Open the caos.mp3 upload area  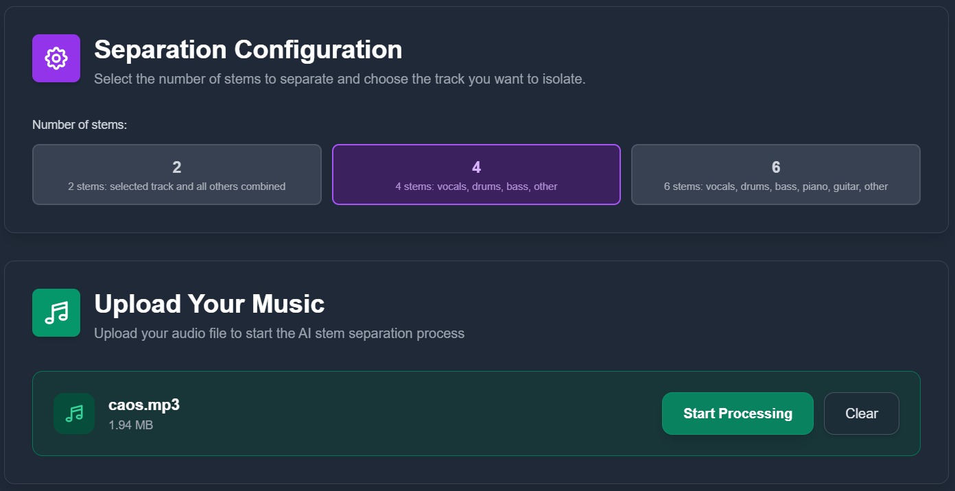pyautogui.click(x=412, y=413)
